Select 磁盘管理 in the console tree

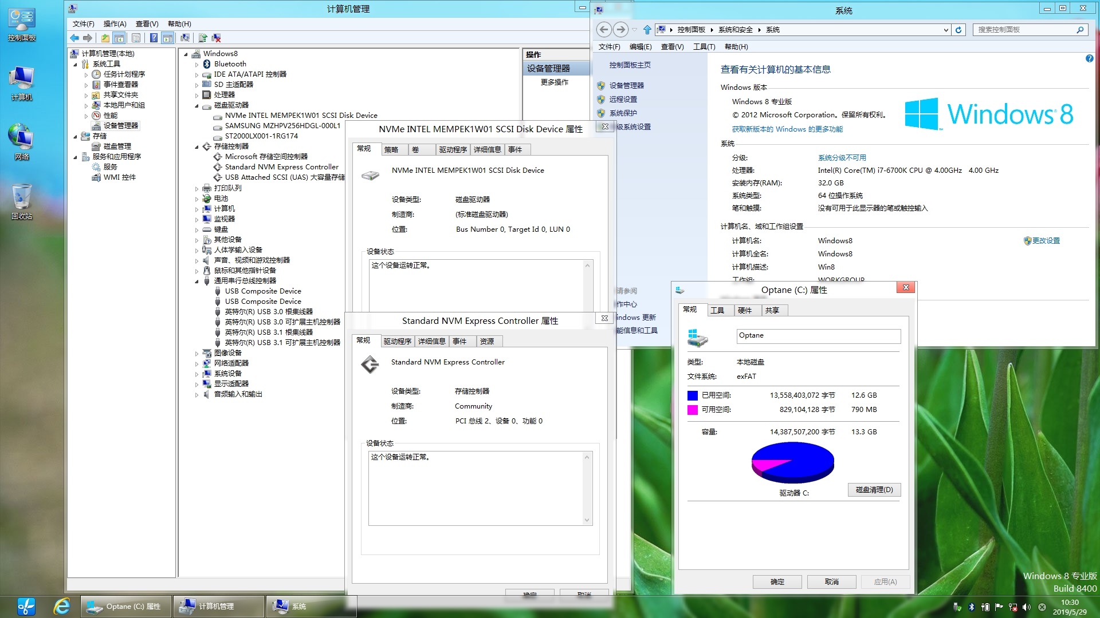tap(117, 146)
